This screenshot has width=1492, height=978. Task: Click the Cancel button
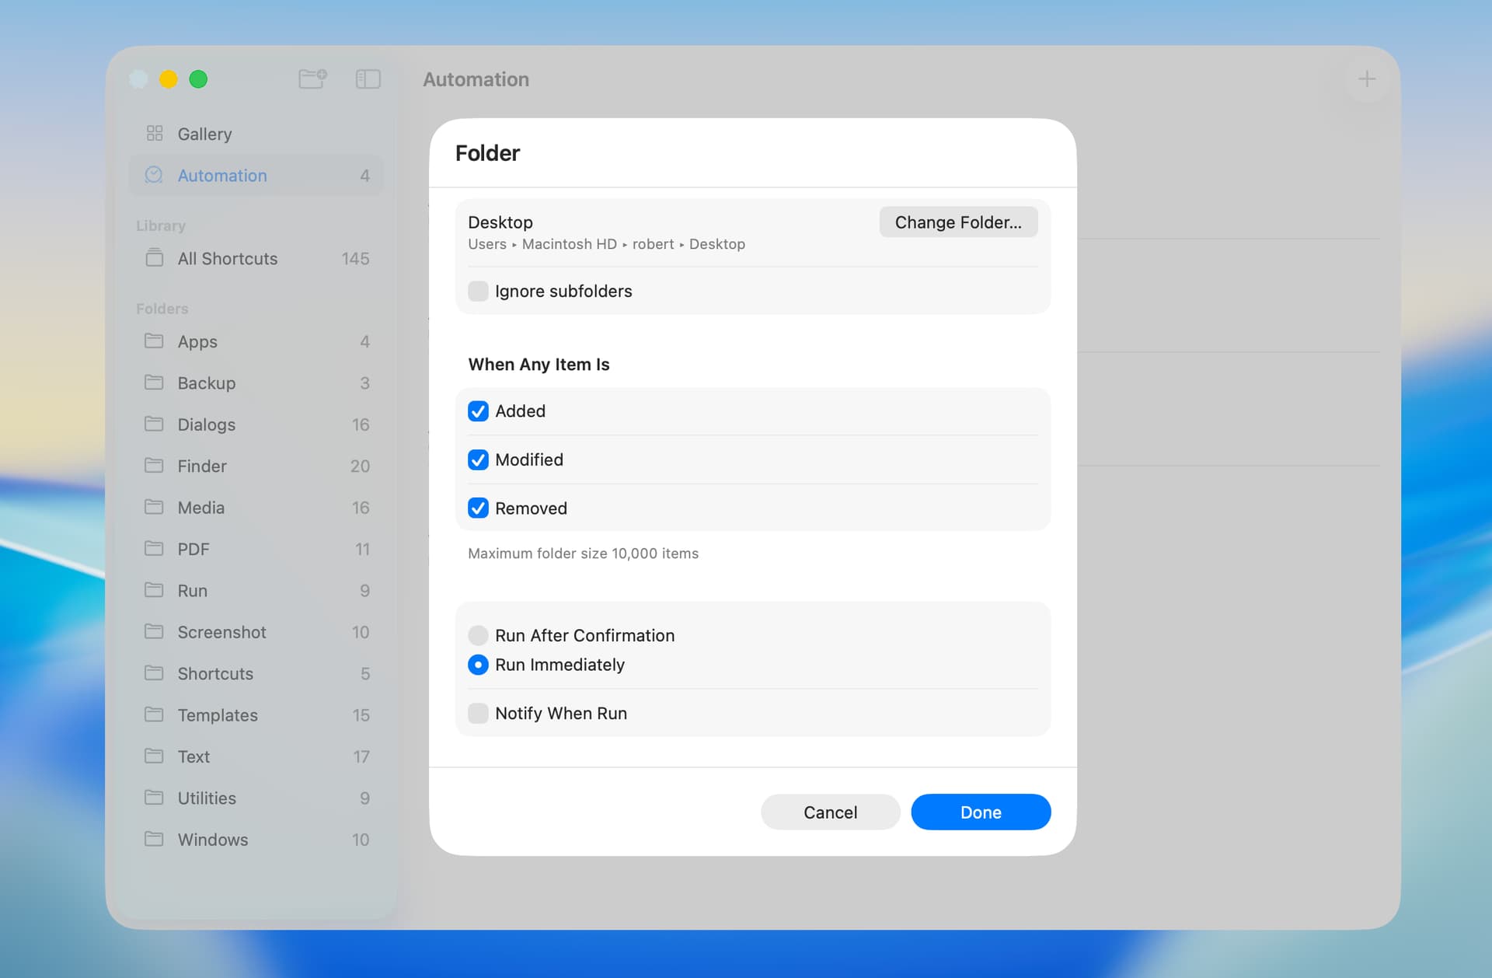830,812
